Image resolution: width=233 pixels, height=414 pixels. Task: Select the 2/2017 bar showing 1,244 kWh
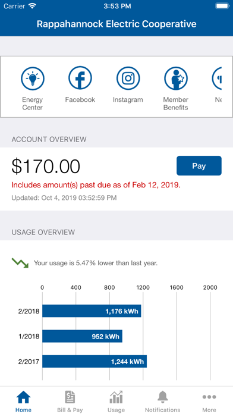[95, 362]
